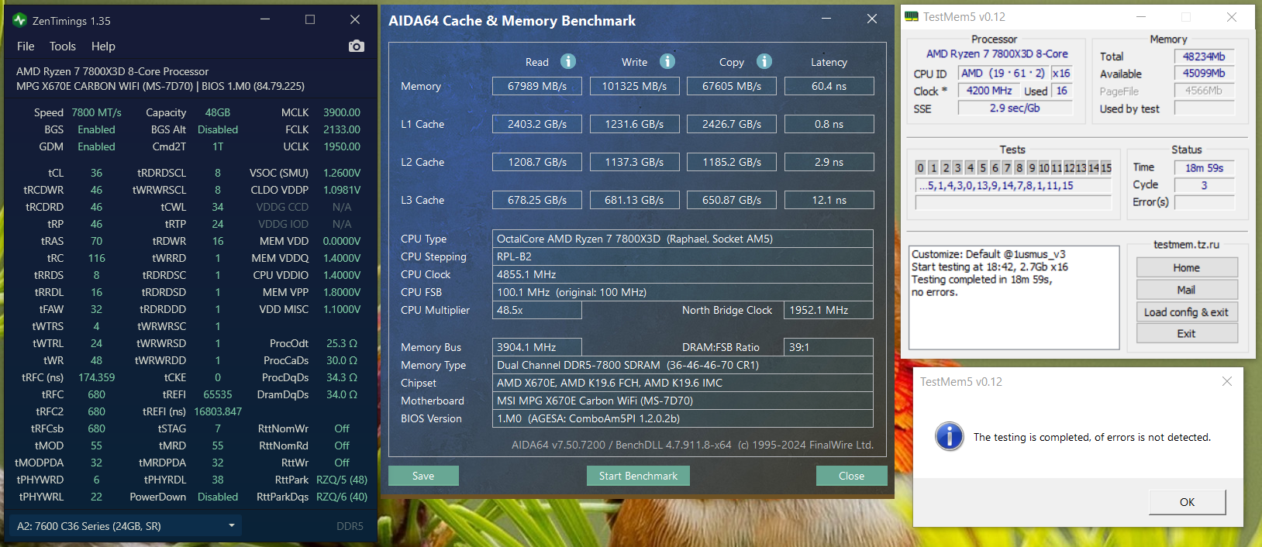Click the TestMem5 Cycle value 3
Image resolution: width=1262 pixels, height=547 pixels.
click(1205, 185)
